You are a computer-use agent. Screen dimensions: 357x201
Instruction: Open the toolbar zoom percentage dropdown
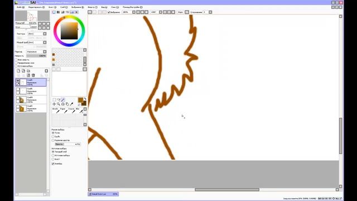pos(134,12)
